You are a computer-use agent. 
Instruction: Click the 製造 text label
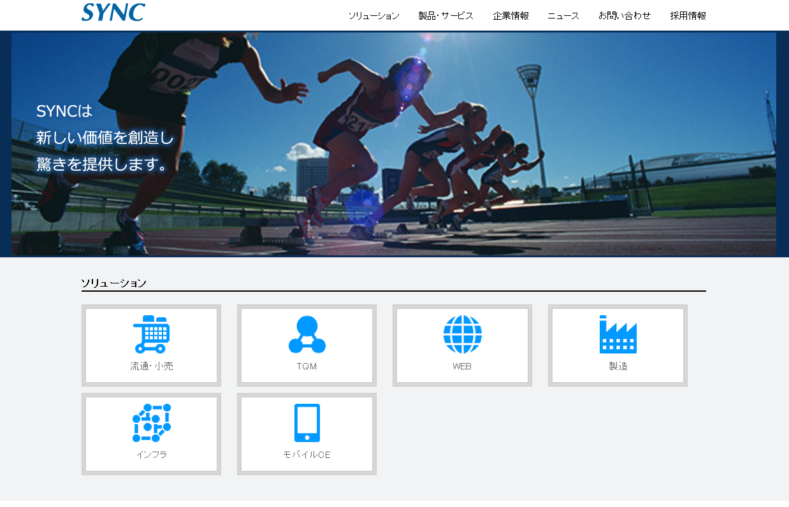[x=618, y=366]
